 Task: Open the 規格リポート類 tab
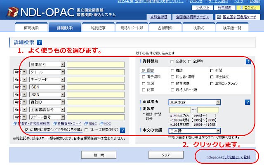pos(132,28)
